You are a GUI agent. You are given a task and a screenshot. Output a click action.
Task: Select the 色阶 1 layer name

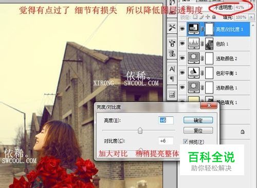tap(222, 44)
